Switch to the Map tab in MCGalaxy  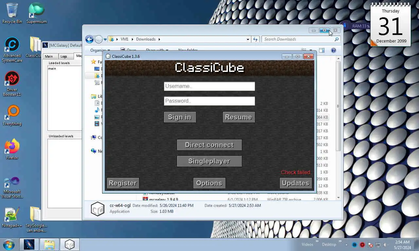click(x=78, y=56)
